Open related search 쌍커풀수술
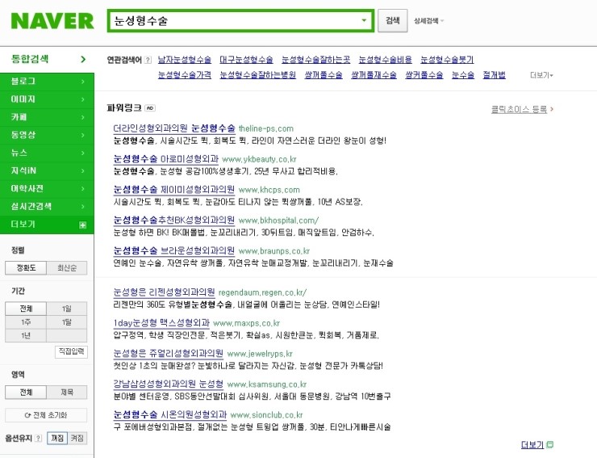The width and height of the screenshot is (597, 458). pyautogui.click(x=424, y=75)
